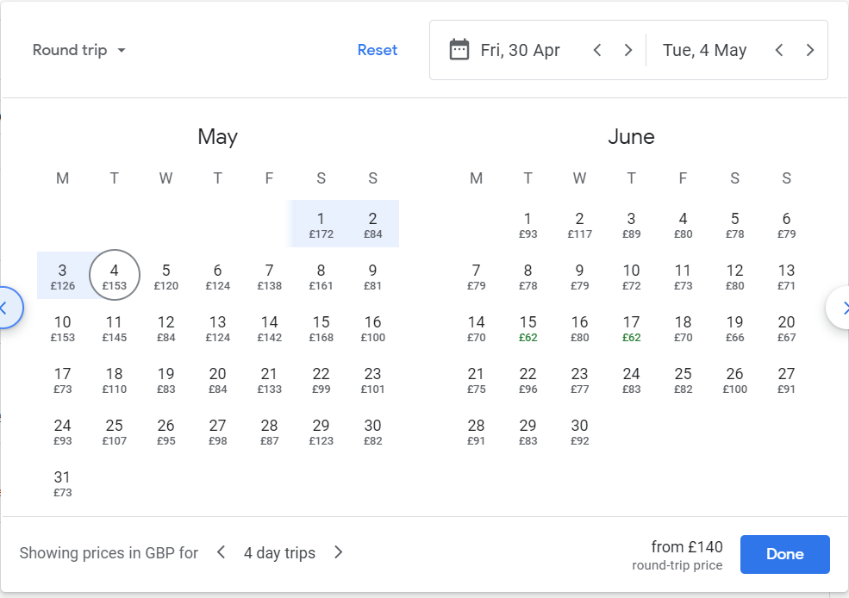The height and width of the screenshot is (598, 849).
Task: Select the Tue, 4 May return field
Action: [704, 50]
